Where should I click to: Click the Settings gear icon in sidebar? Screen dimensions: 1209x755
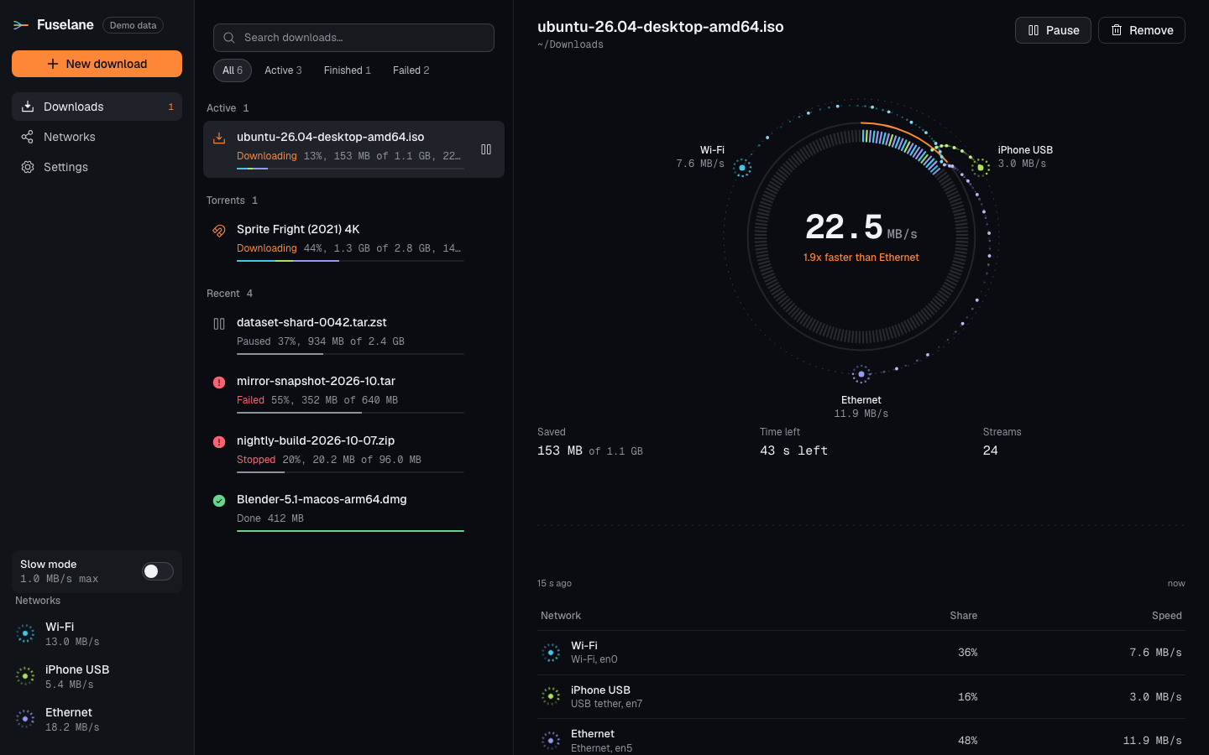tap(28, 167)
